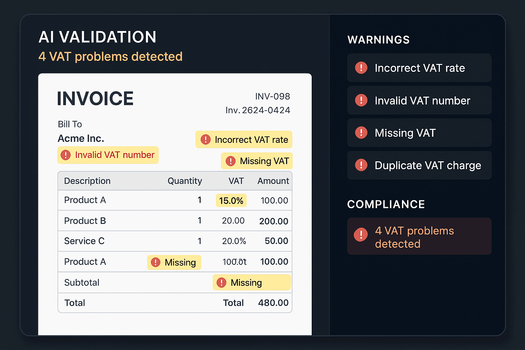Open the Duplicate VAT charge warning card
Screen dimensions: 525x350
pyautogui.click(x=419, y=165)
